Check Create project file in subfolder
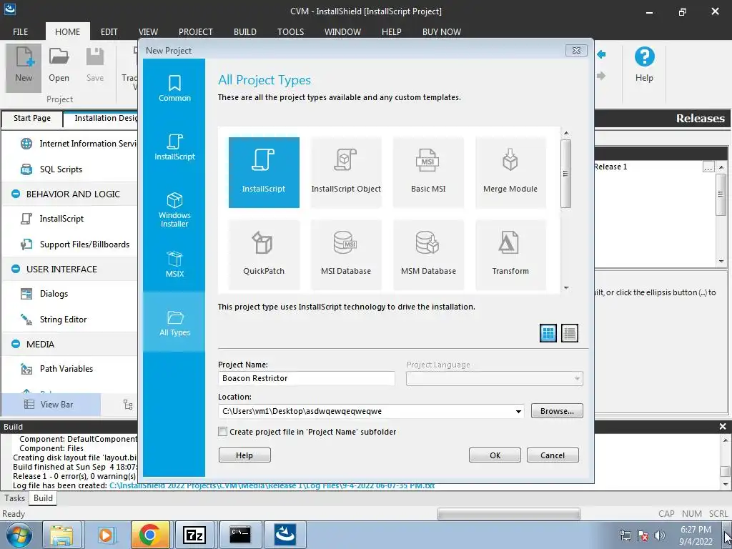Image resolution: width=732 pixels, height=549 pixels. [223, 432]
